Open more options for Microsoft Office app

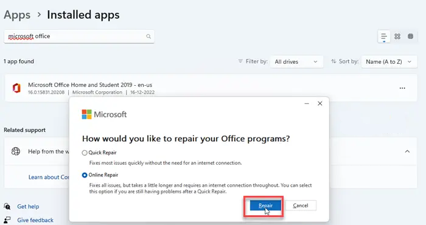click(x=402, y=88)
